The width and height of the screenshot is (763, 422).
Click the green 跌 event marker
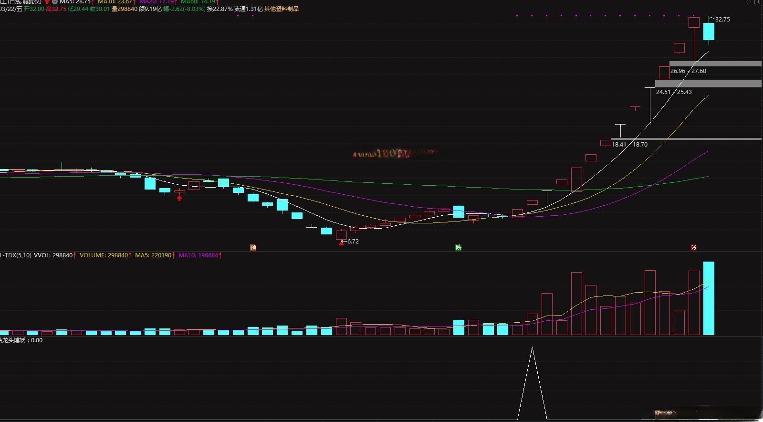[x=458, y=247]
